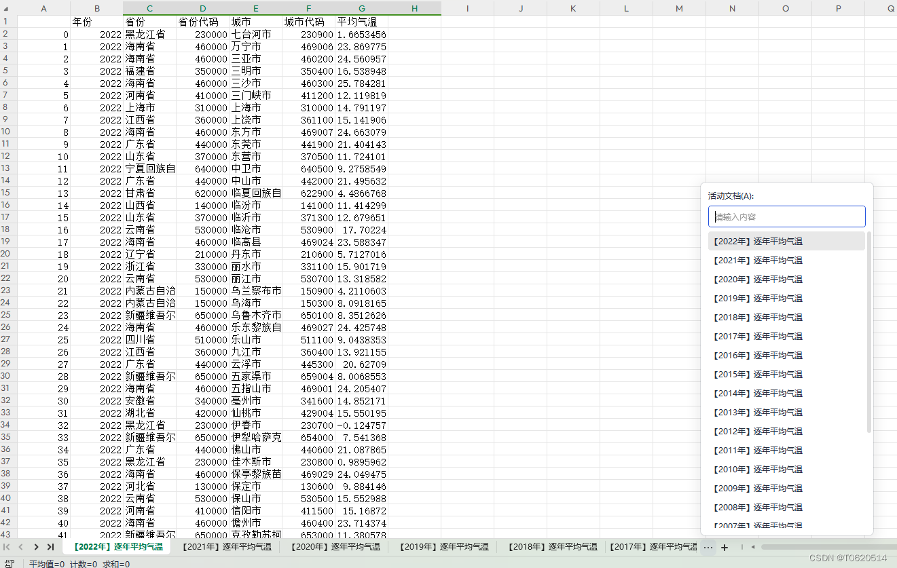This screenshot has width=897, height=568.
Task: Select row 15 header
Action: (8, 193)
